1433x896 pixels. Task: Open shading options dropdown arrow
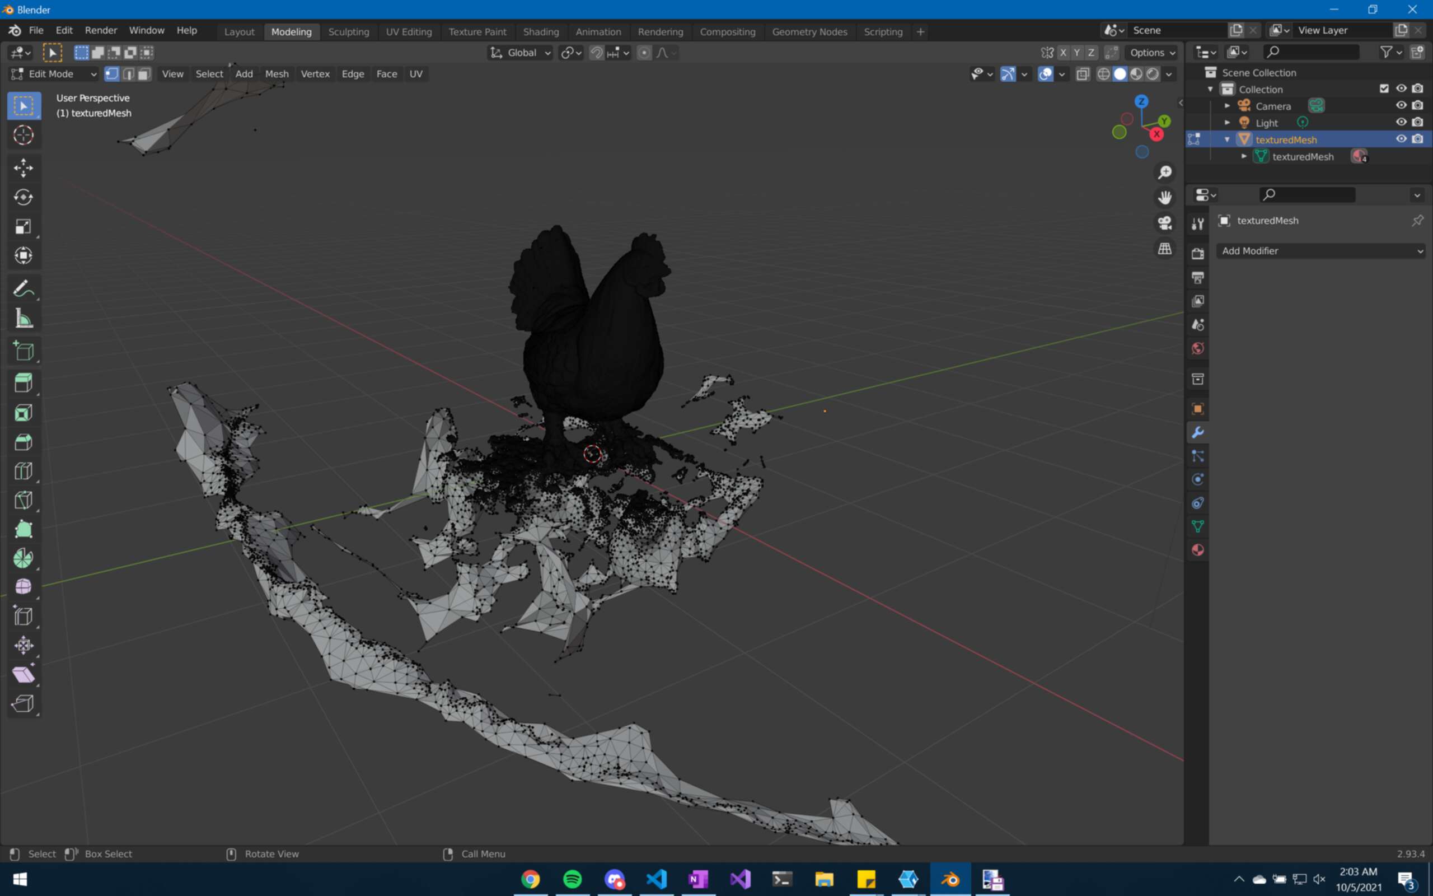point(1169,74)
